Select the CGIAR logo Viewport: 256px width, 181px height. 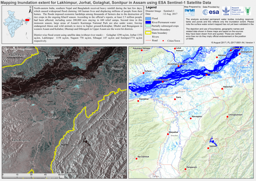(x=226, y=11)
